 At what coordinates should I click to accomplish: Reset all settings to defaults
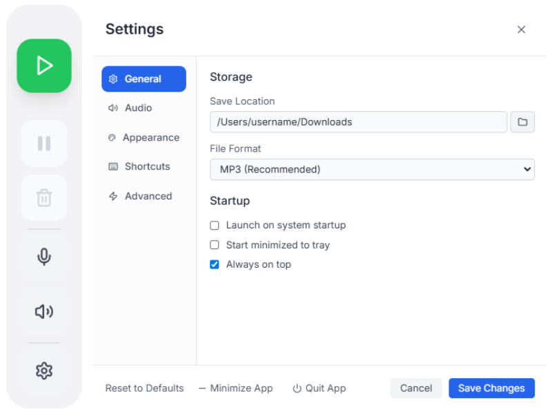pyautogui.click(x=144, y=388)
